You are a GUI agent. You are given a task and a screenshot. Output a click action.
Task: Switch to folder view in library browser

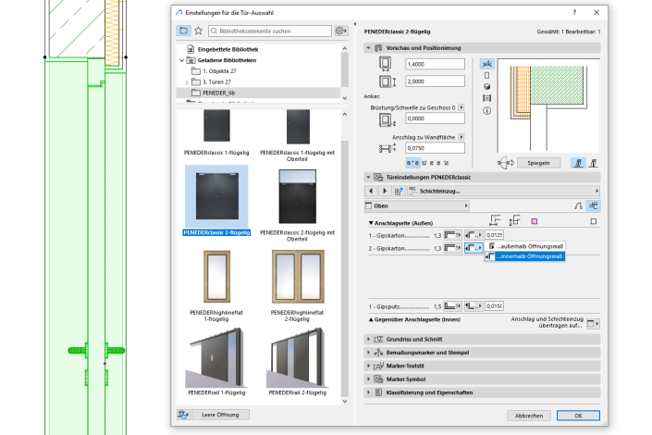click(x=183, y=31)
